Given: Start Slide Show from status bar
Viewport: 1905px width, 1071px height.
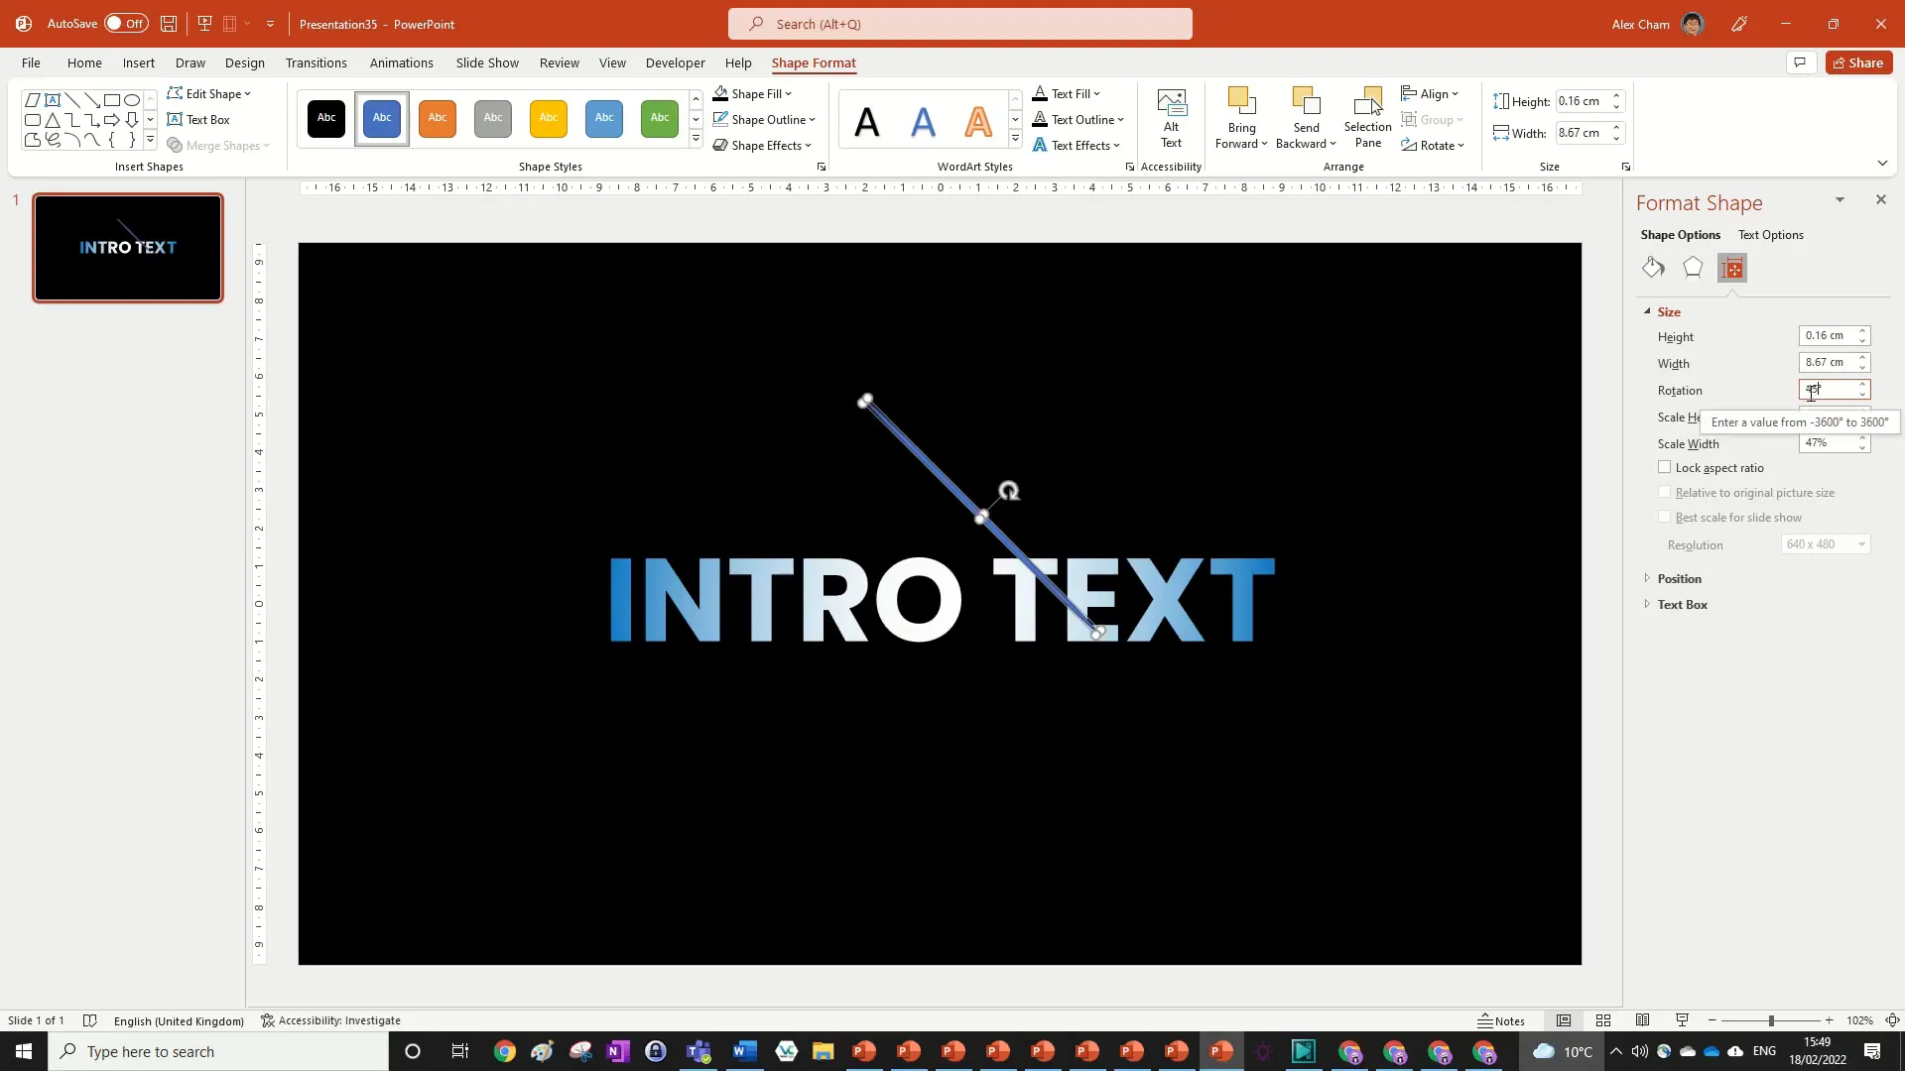Looking at the screenshot, I should tap(1682, 1020).
